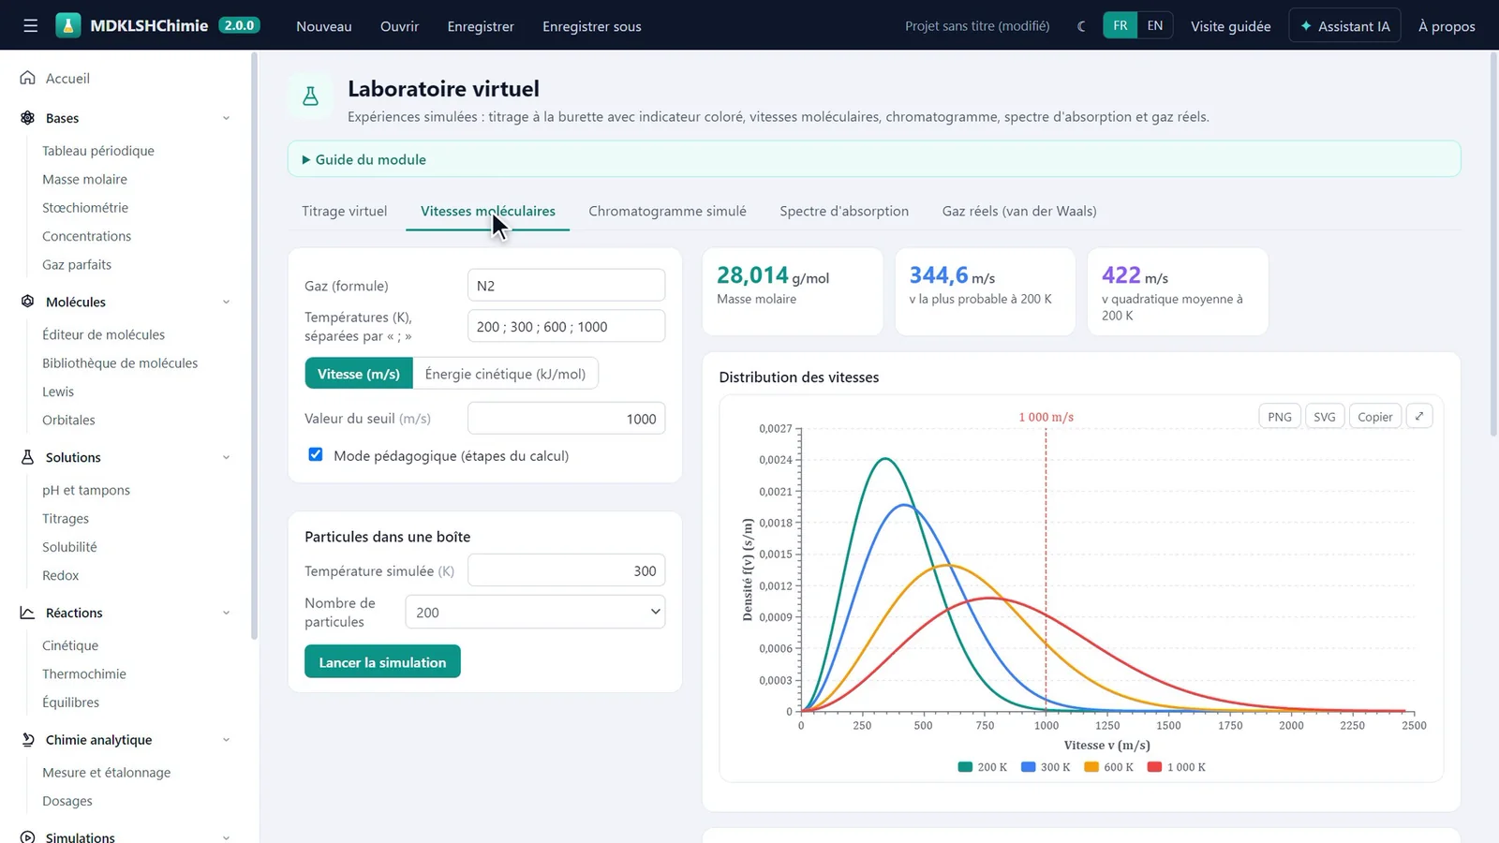Screen dimensions: 1499x843
Task: Click the Chimie analytique icon
Action: [x=28, y=739]
